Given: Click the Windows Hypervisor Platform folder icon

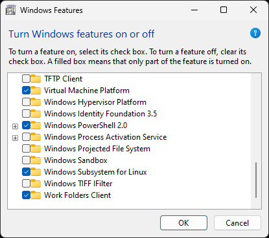Looking at the screenshot, I should click(36, 102).
